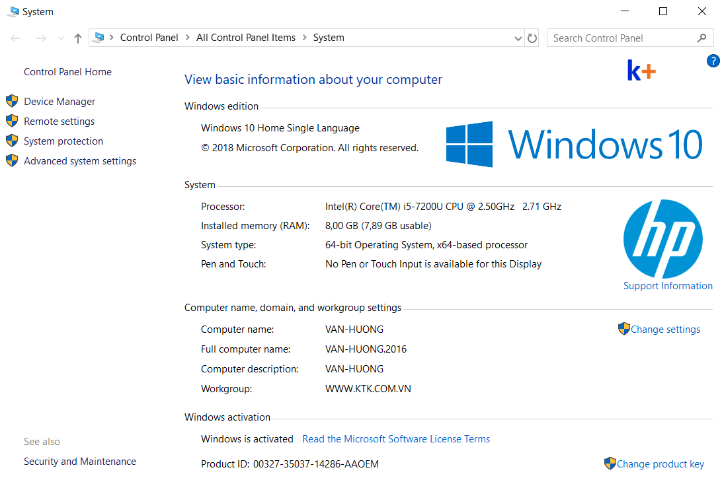Click the heading View basic information about your computer
Image resolution: width=722 pixels, height=484 pixels.
pos(313,79)
